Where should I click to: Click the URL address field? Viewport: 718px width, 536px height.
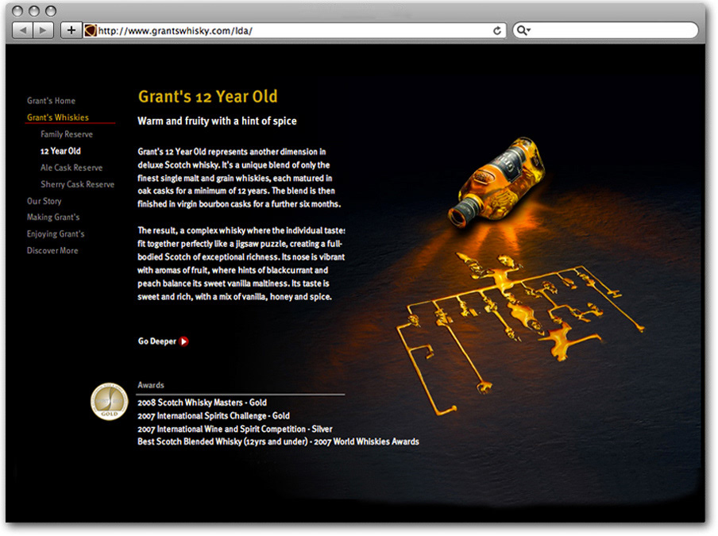point(293,31)
